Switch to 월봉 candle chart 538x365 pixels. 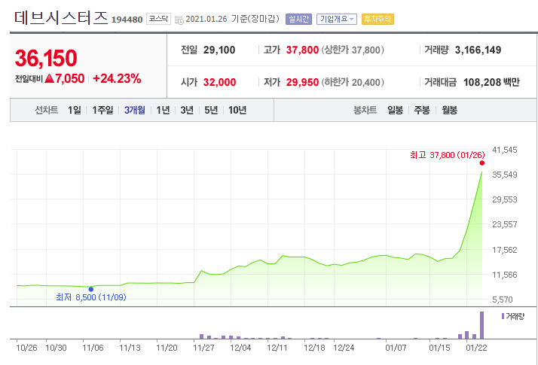point(450,110)
